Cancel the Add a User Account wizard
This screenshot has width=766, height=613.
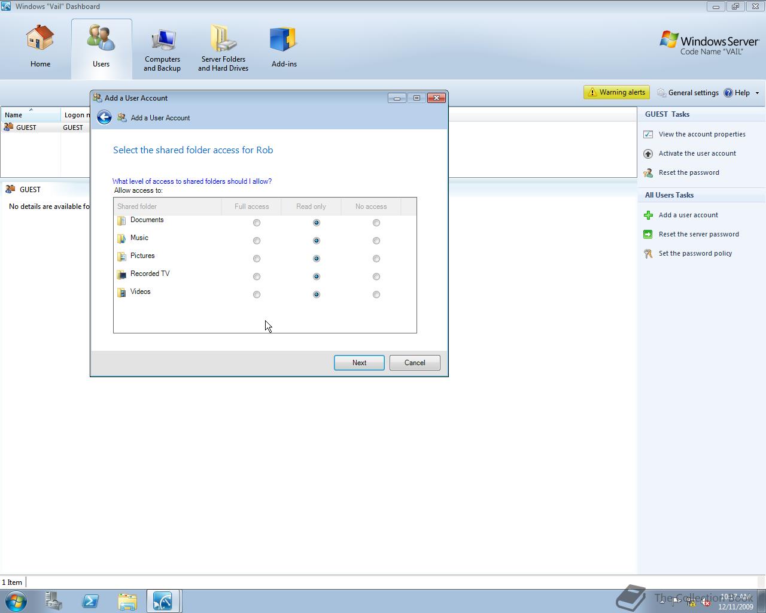(x=415, y=363)
